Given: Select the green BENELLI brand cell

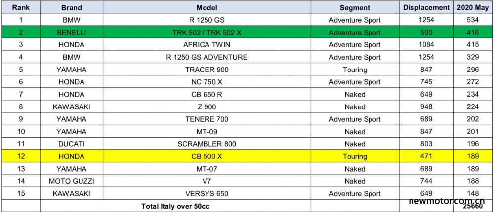Looking at the screenshot, I should coord(72,33).
